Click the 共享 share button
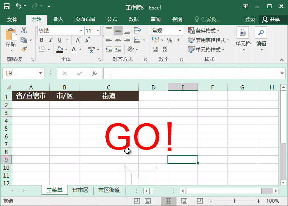Image resolution: width=288 pixels, height=206 pixels. click(x=271, y=19)
